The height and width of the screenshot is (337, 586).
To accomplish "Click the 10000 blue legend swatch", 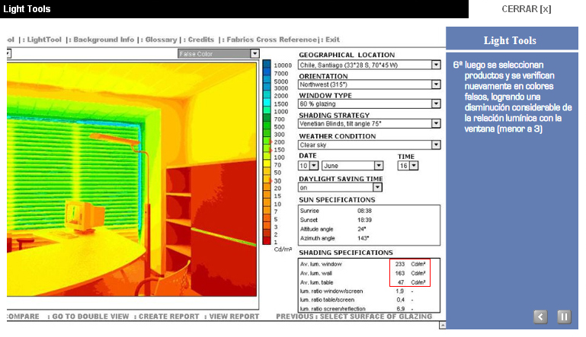I will [x=267, y=64].
